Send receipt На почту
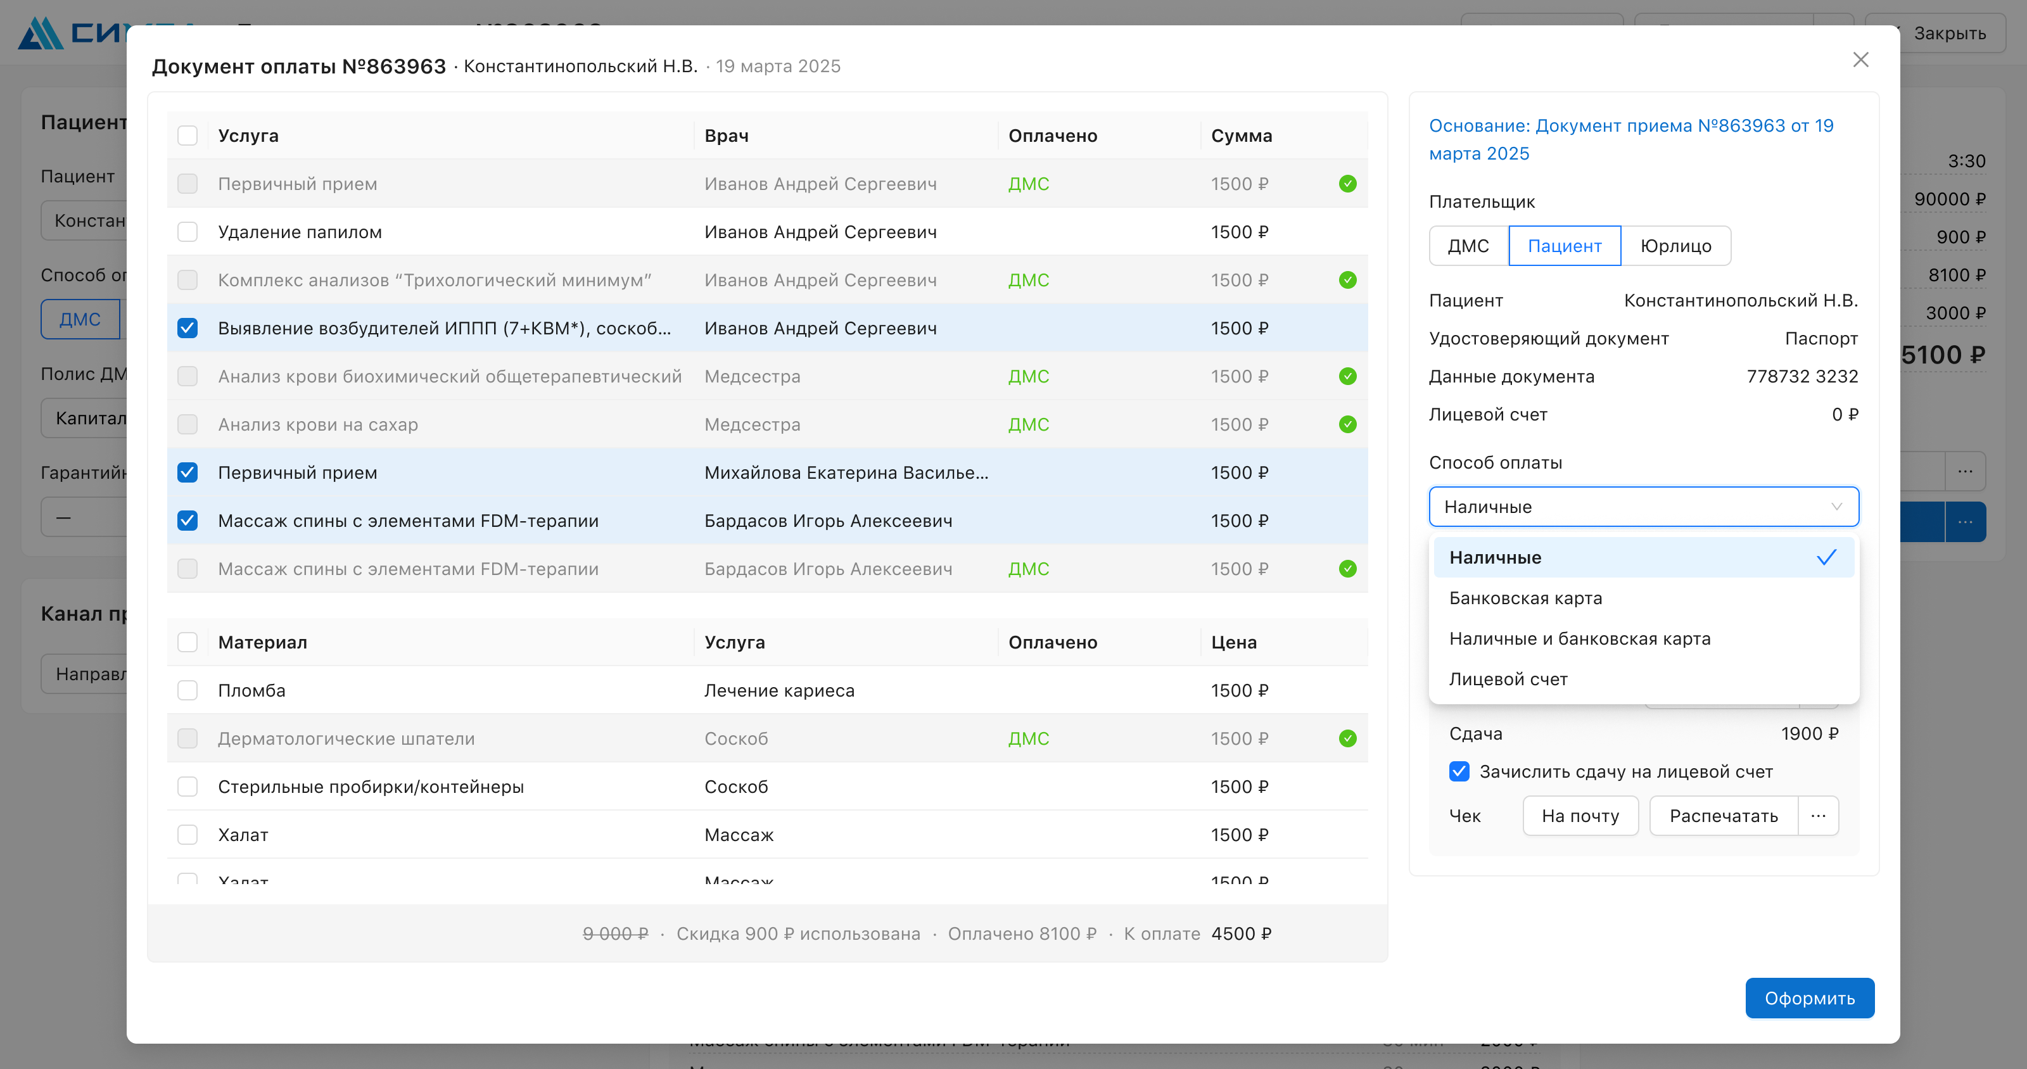 click(1580, 816)
